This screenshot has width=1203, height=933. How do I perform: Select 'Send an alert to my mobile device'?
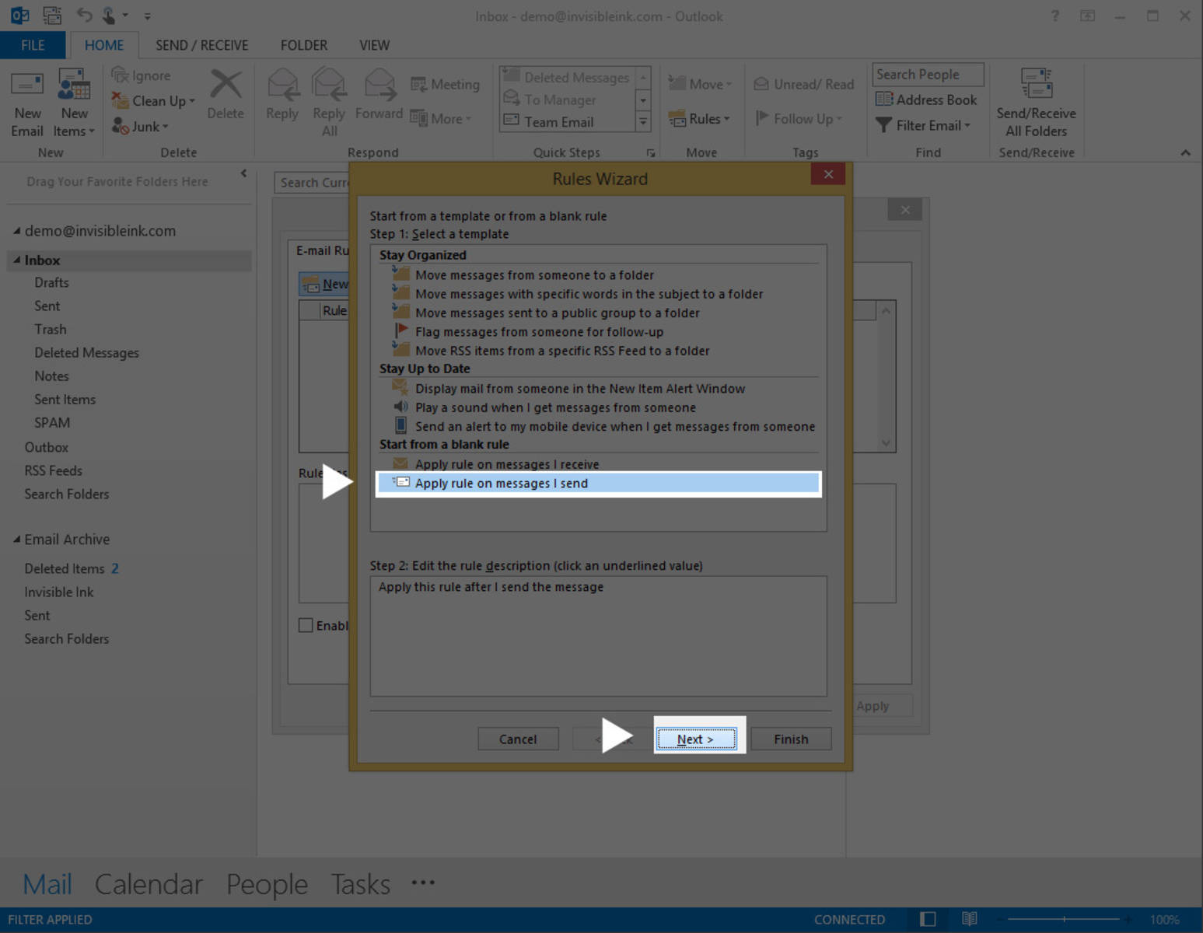tap(614, 427)
